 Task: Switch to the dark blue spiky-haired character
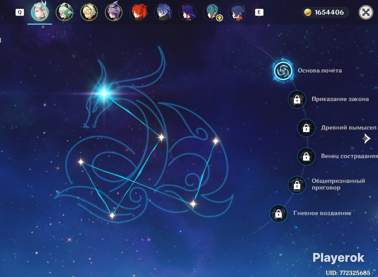pos(163,12)
